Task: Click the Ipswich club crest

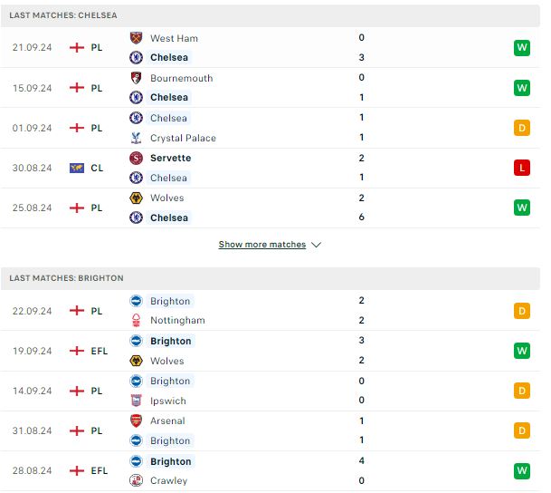Action: coord(136,401)
